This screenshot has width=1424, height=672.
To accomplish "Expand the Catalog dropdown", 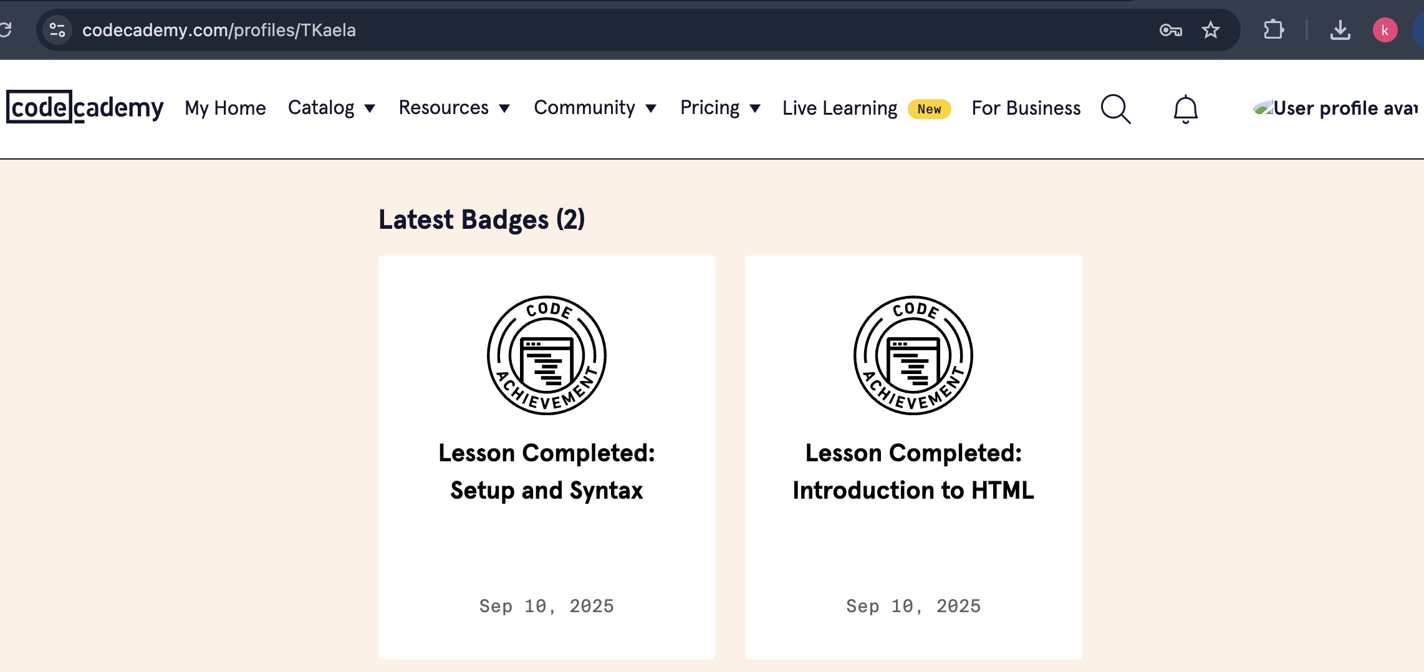I will (332, 108).
